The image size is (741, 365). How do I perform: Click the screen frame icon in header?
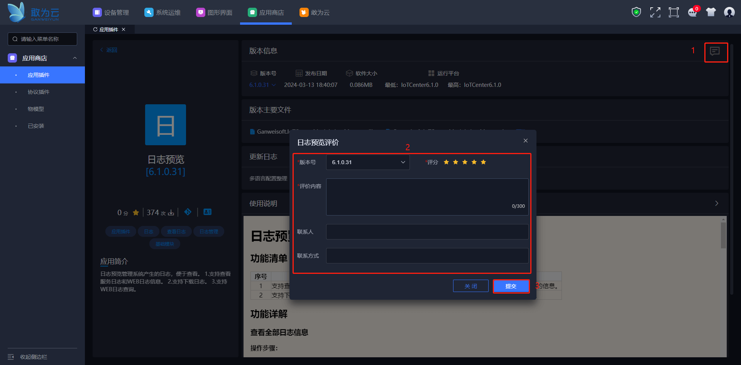(674, 12)
